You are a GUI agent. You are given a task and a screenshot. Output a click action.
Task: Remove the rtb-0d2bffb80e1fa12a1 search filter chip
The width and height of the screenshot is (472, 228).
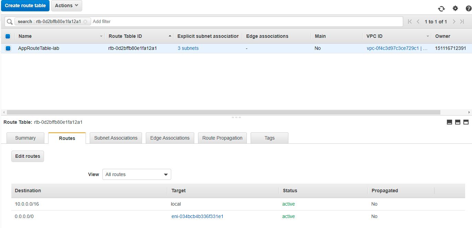[x=85, y=21]
